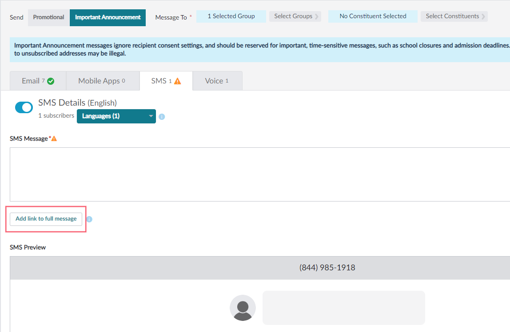Click the SMS Details (English) heading
Viewport: 510px width, 332px height.
(77, 103)
